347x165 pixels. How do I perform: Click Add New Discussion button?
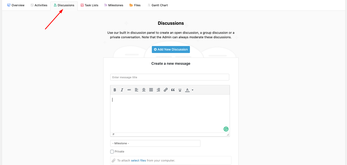pos(171,49)
